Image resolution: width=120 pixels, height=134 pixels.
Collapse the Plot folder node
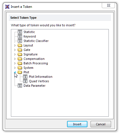[15, 72]
